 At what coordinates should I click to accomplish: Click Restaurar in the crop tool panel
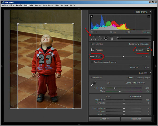[134, 67]
